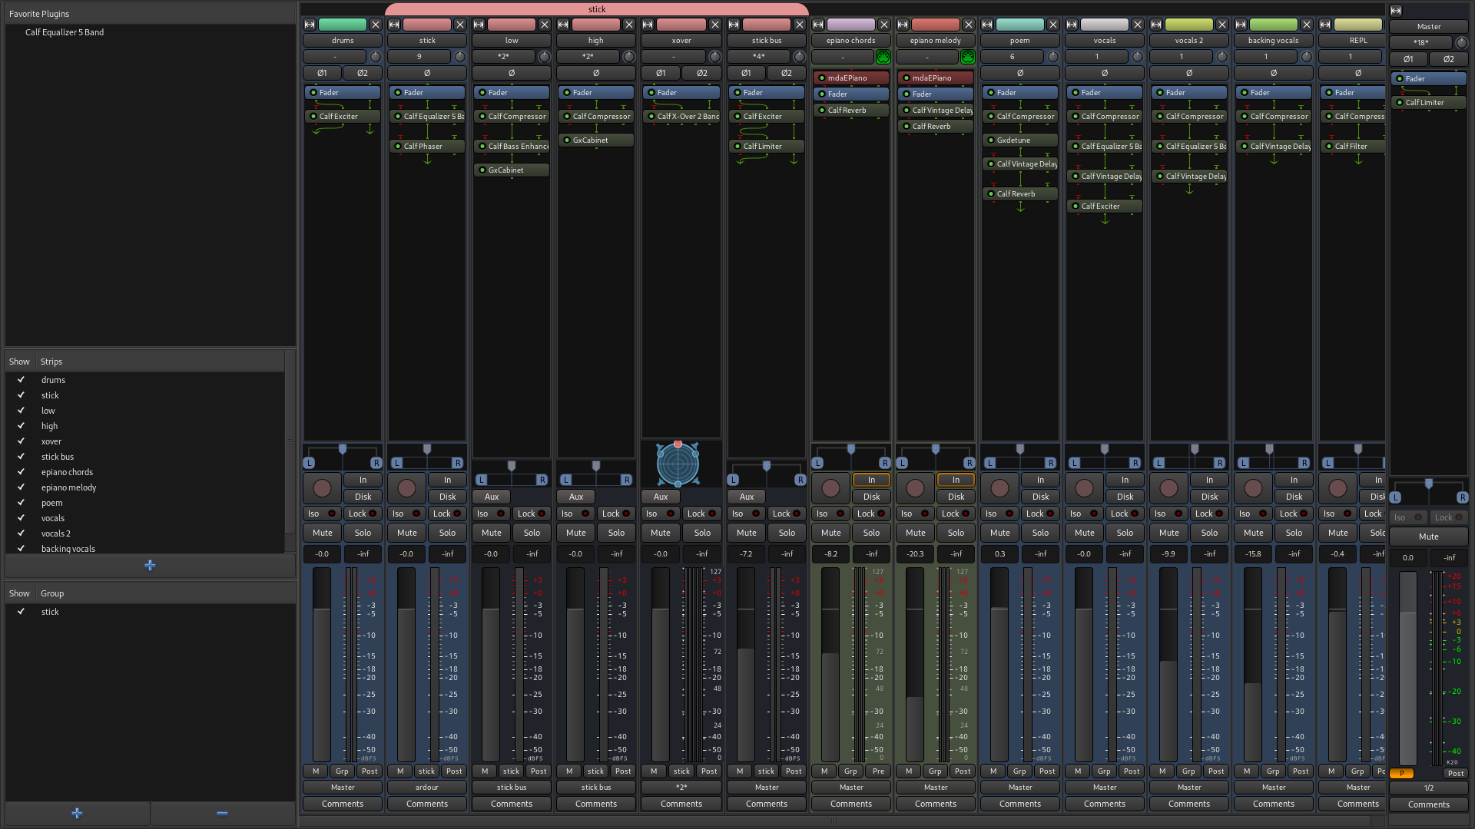Click gain value field '-7.2' on stick bus

[746, 554]
